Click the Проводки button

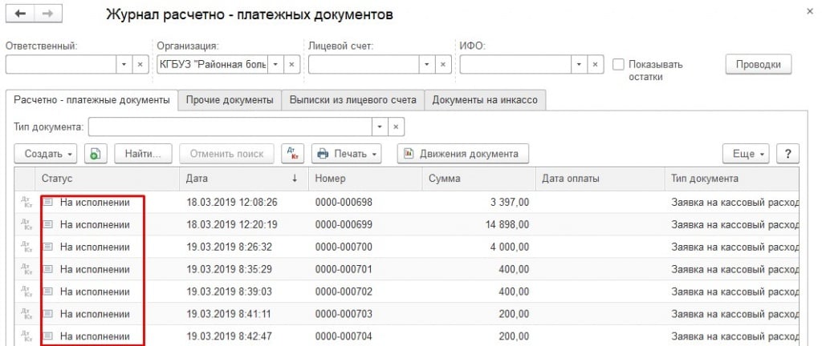coord(758,64)
